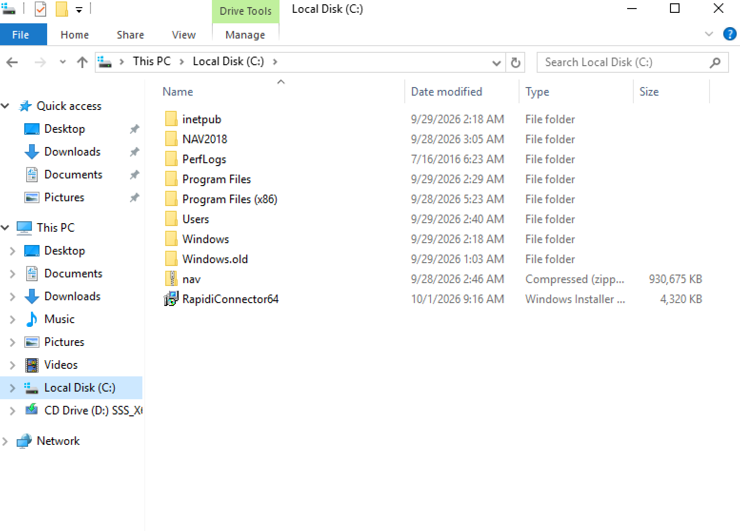Collapse the This PC tree node

[x=6, y=228]
